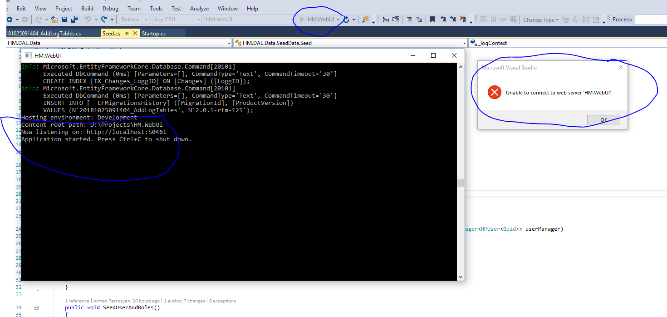The height and width of the screenshot is (317, 667).
Task: Click the Navigate Forward arrow icon
Action: pos(25,20)
